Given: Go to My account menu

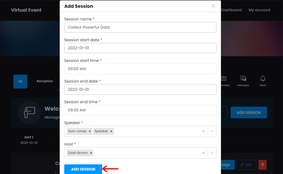Looking at the screenshot, I should coord(260,10).
